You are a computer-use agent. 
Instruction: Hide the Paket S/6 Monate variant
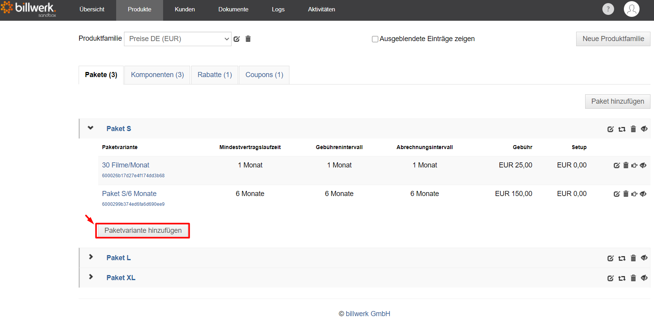point(643,194)
